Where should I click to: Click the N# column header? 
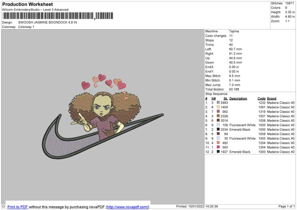click(213, 99)
